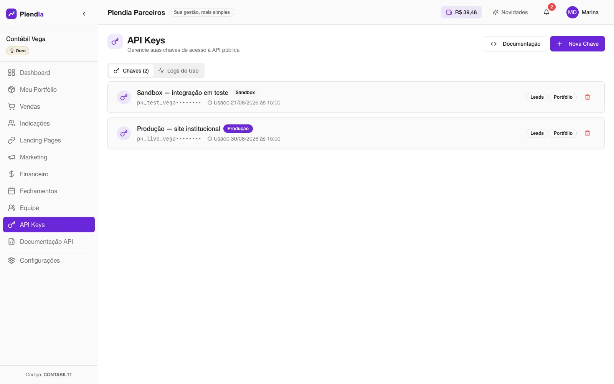The width and height of the screenshot is (614, 384).
Task: Click the purple Produção badge
Action: tap(238, 129)
